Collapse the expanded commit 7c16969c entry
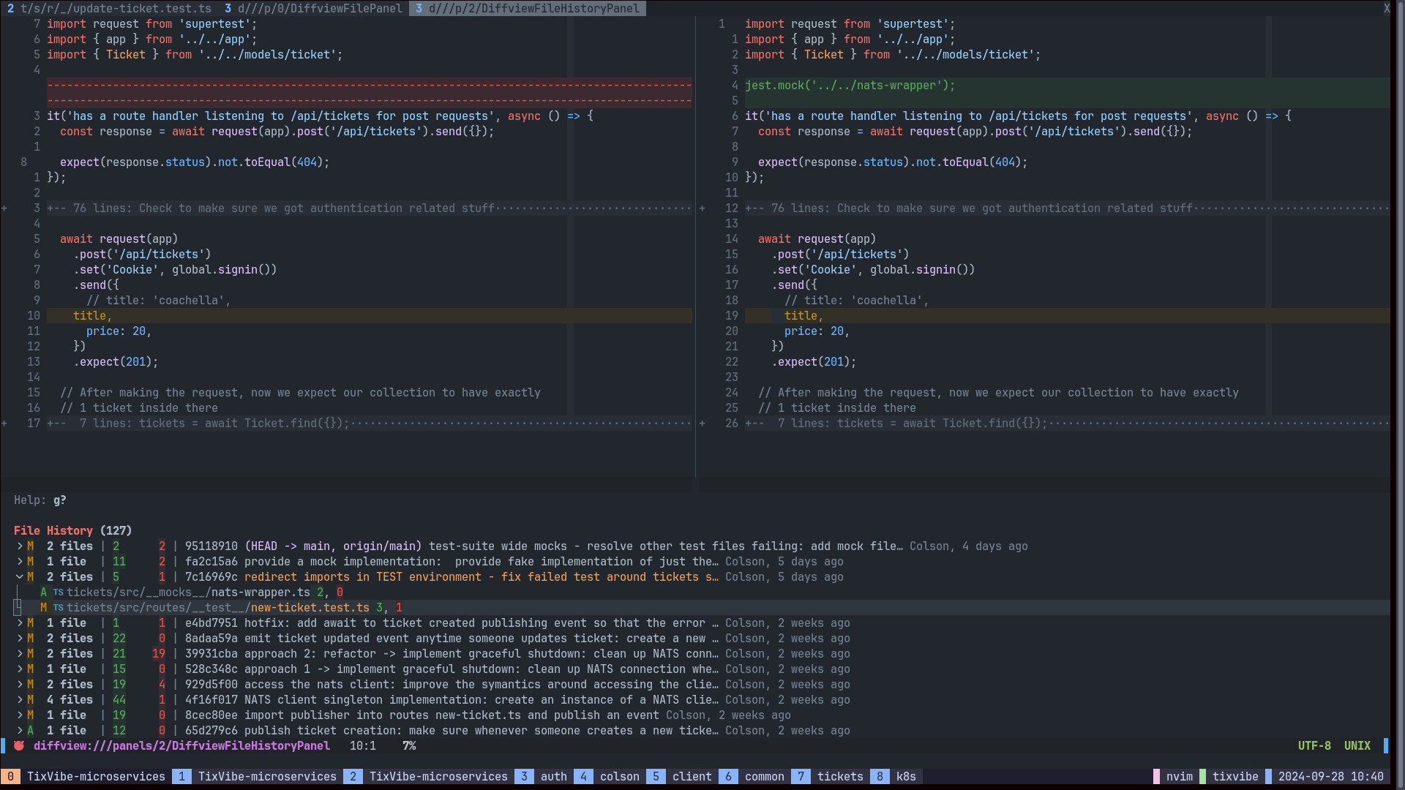 pyautogui.click(x=20, y=577)
